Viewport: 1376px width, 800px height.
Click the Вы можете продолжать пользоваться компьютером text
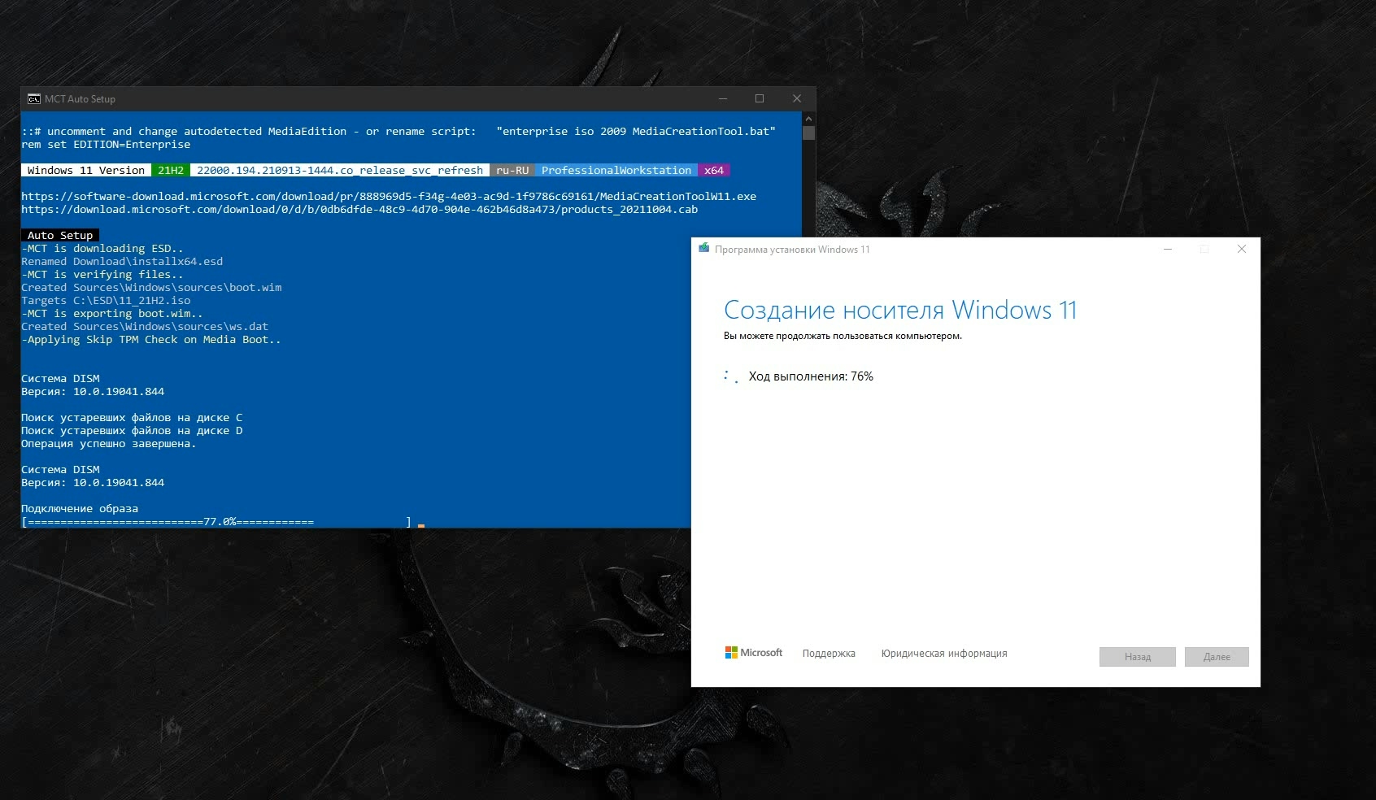point(843,336)
